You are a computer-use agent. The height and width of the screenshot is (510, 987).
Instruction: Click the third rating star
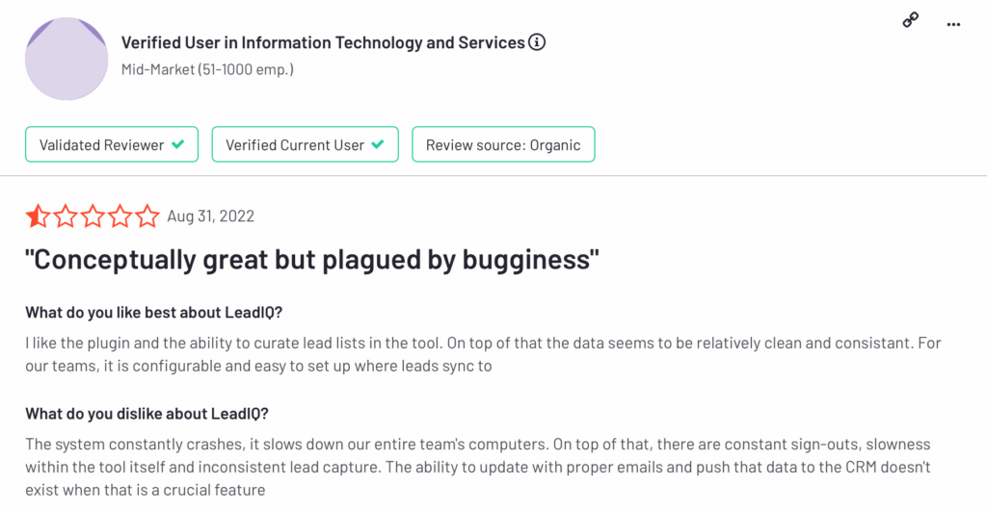pos(93,216)
